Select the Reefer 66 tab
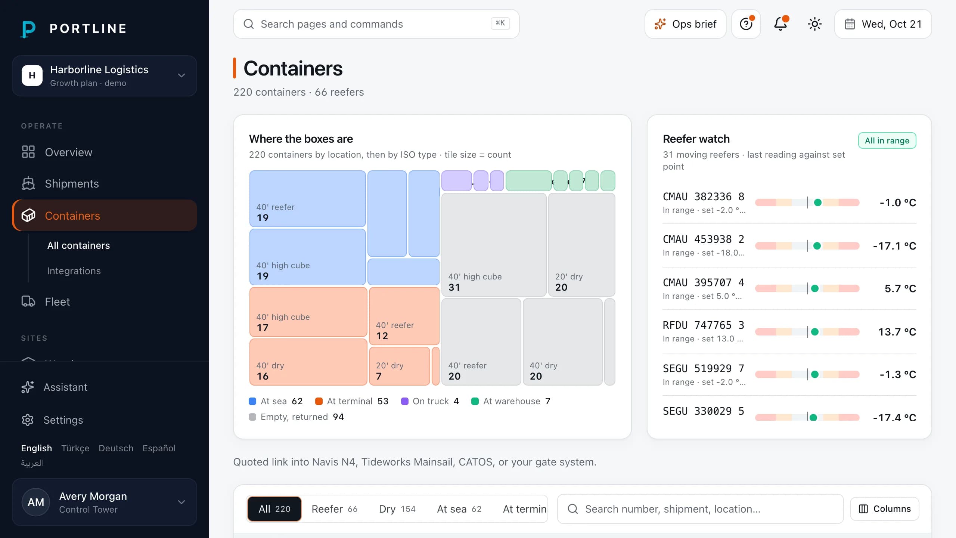956x538 pixels. pos(335,509)
